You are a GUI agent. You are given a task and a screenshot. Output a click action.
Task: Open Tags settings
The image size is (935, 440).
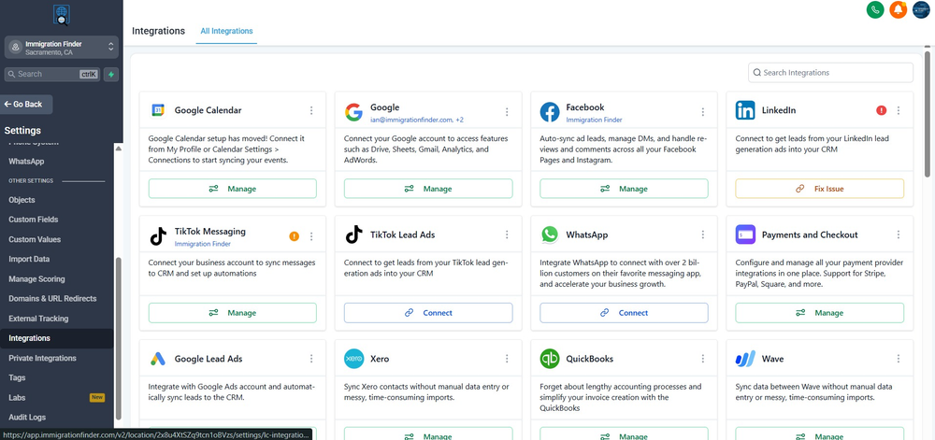point(17,377)
